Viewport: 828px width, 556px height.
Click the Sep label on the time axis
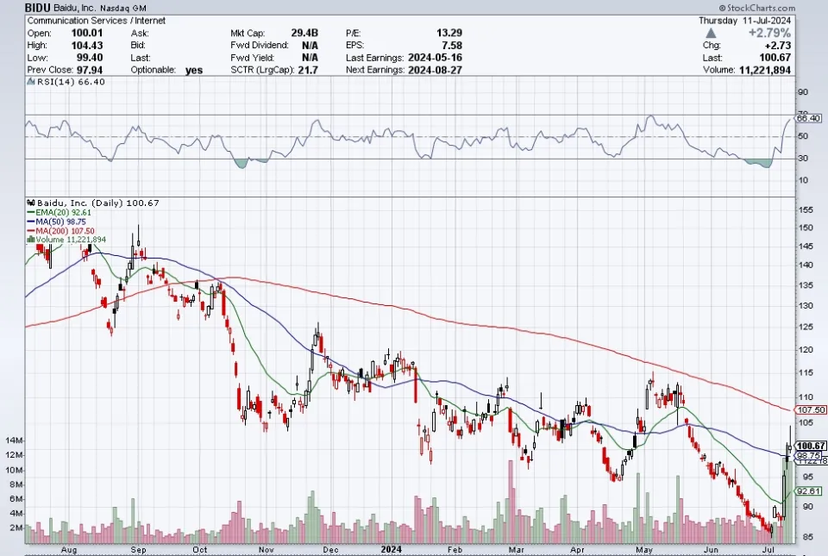point(137,548)
